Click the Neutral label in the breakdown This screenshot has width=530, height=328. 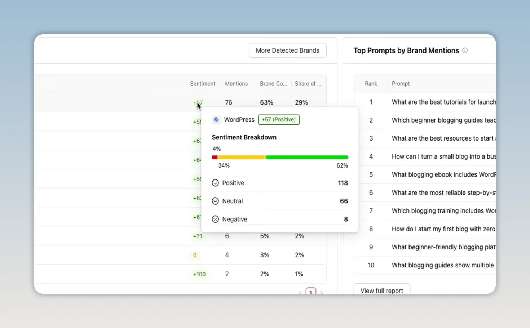point(233,201)
